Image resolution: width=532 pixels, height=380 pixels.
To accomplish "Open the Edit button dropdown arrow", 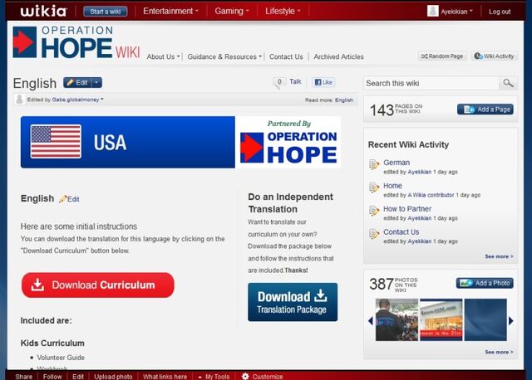I will tap(96, 83).
